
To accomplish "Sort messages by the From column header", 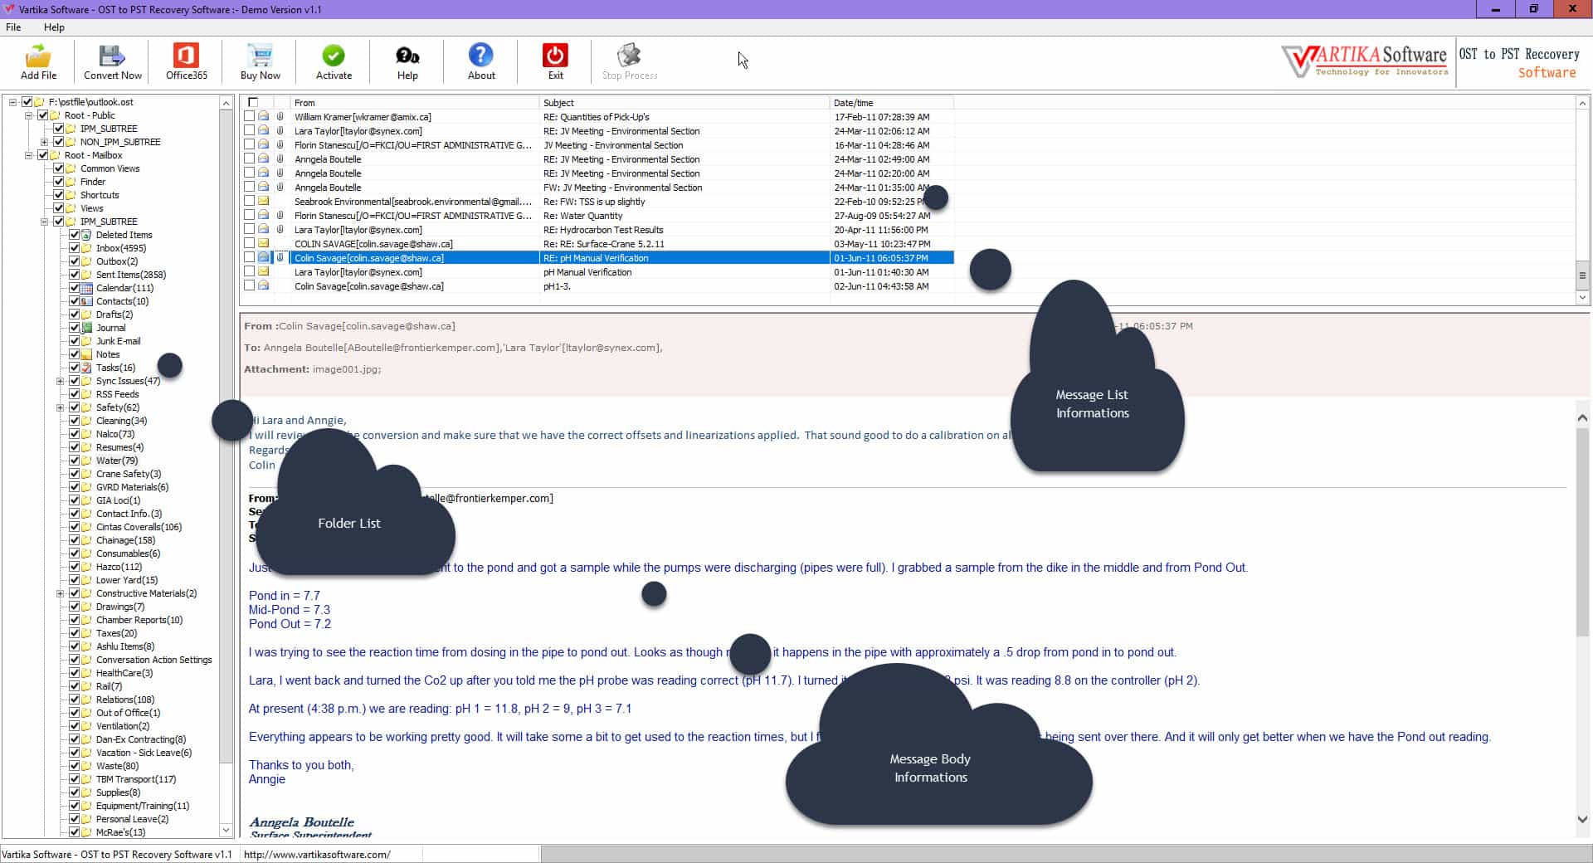I will coord(415,103).
